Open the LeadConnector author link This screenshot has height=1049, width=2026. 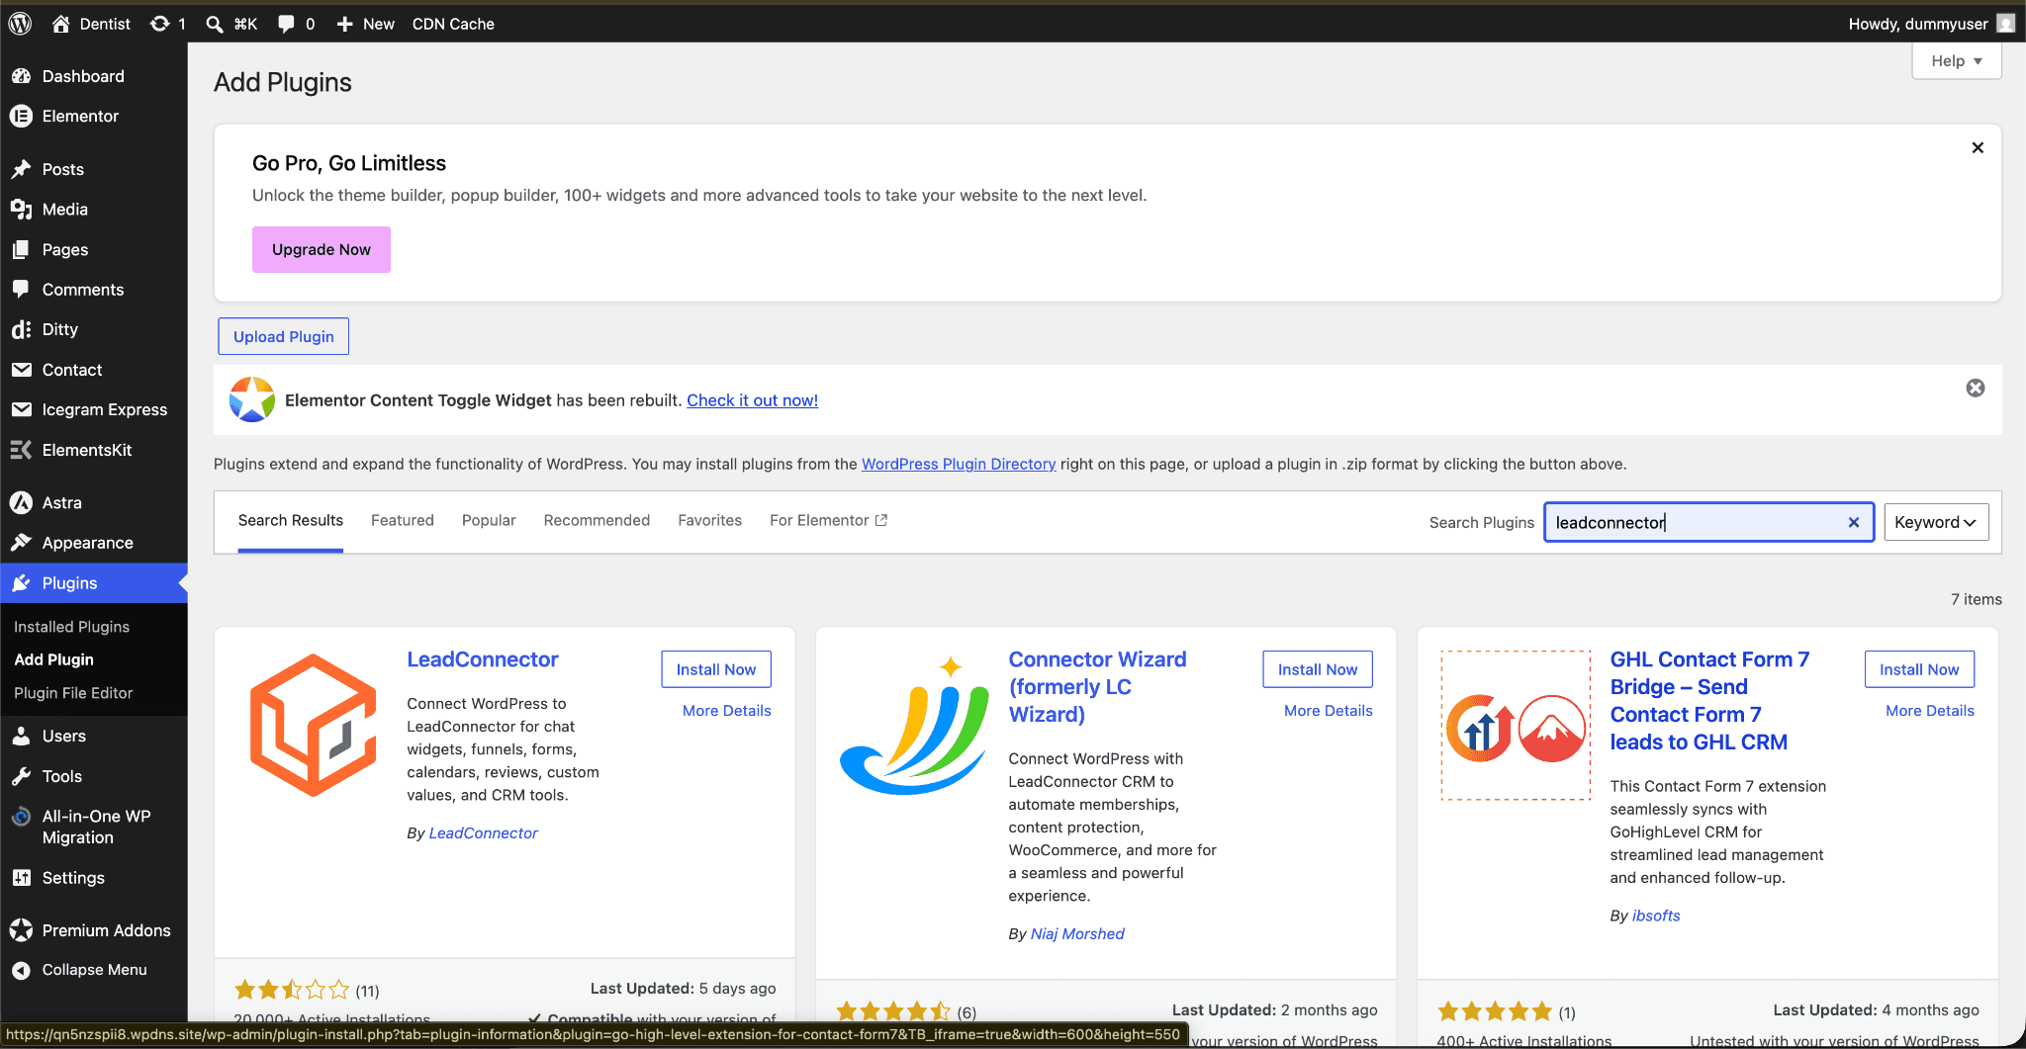tap(484, 833)
